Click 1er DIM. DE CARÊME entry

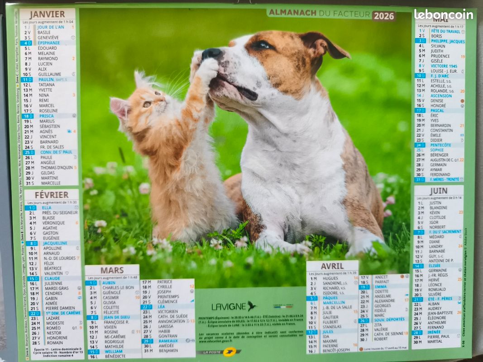coord(63,313)
